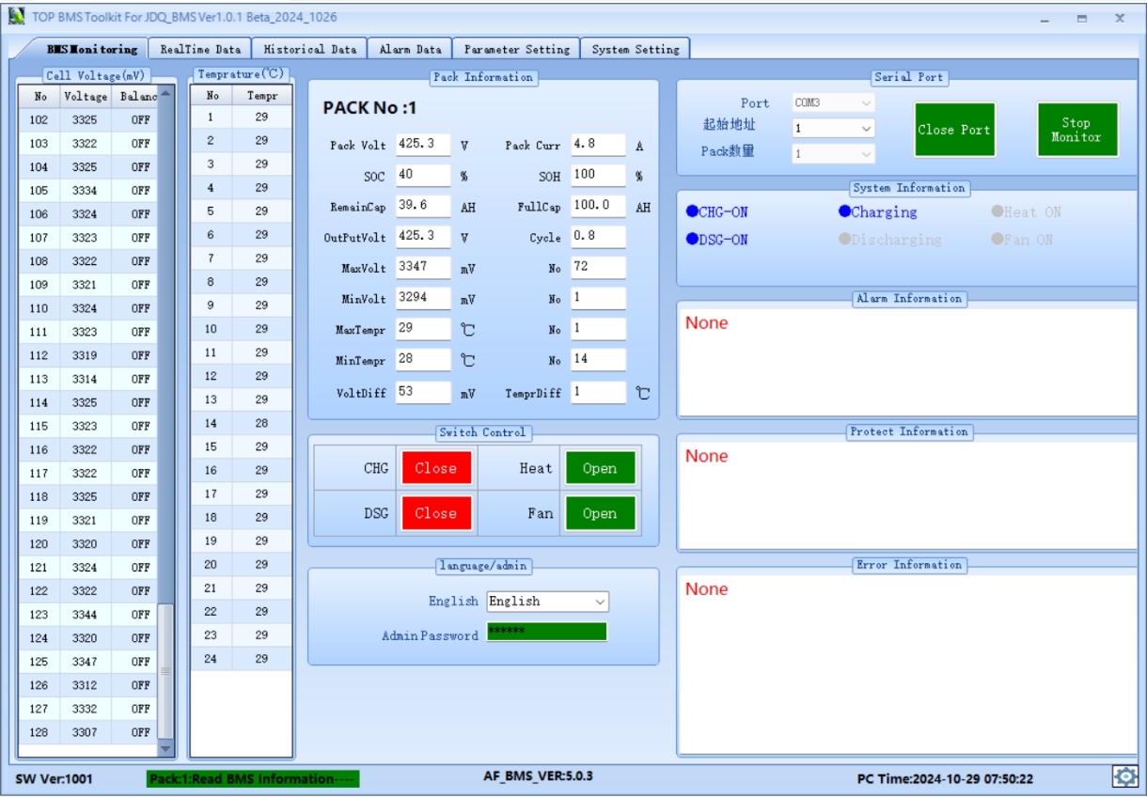Click the MaxTempr 29 field
The height and width of the screenshot is (798, 1147).
(x=423, y=329)
